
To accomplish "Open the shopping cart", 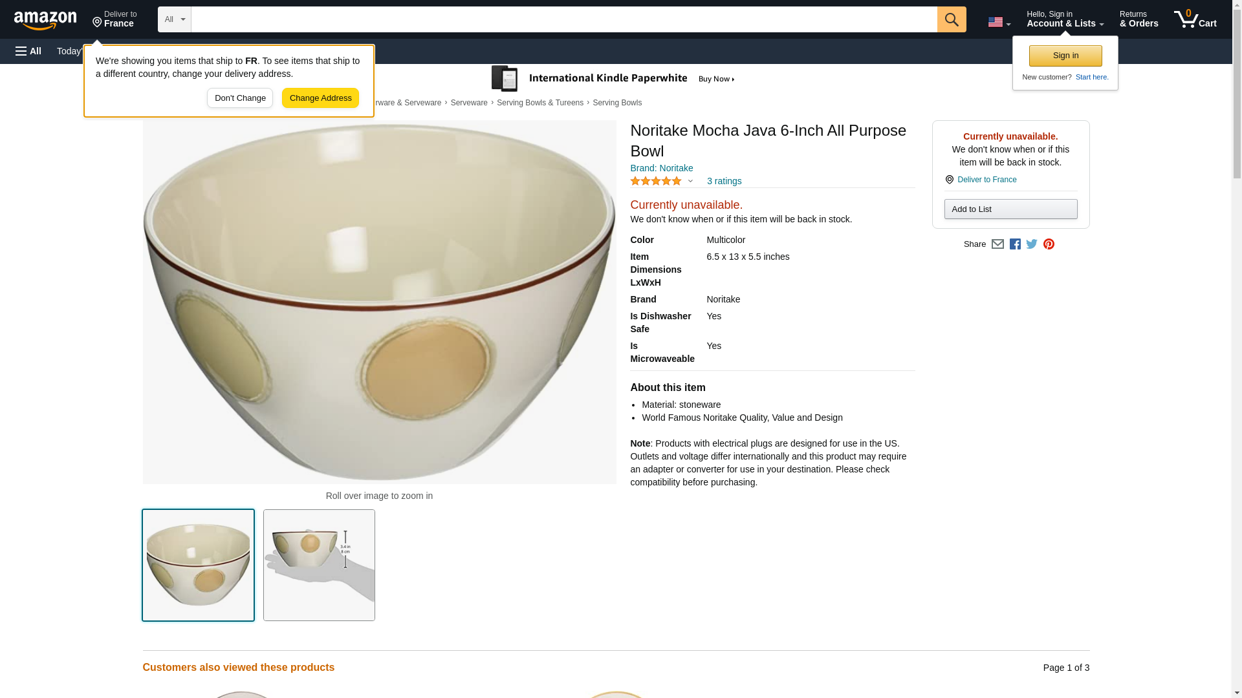I will pos(1195,19).
